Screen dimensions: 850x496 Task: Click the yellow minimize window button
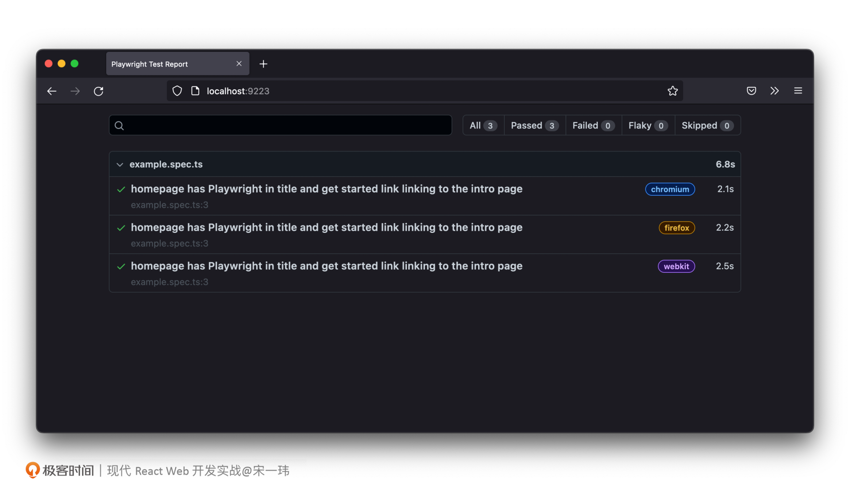(62, 64)
